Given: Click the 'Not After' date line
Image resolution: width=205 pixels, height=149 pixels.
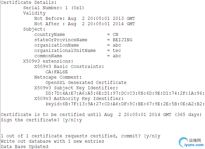Looking at the screenshot, I should click(85, 24).
